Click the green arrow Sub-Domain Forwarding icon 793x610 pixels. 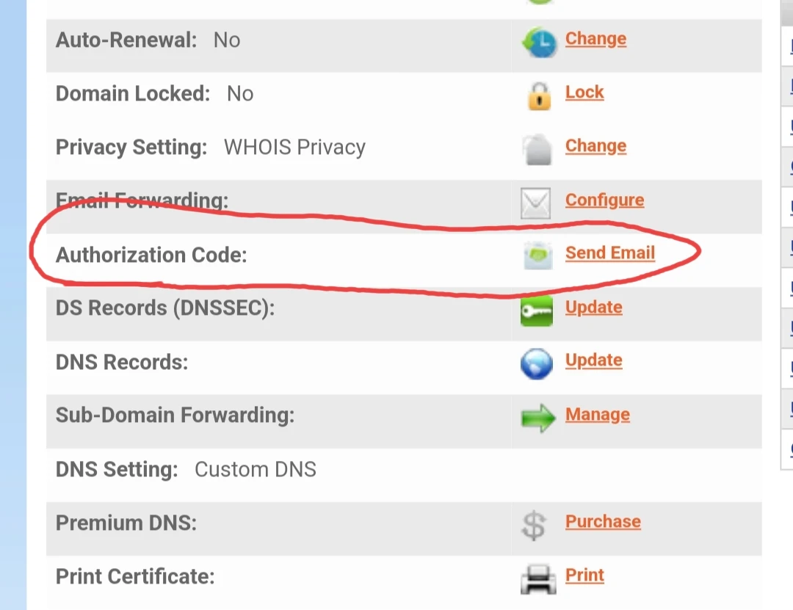point(537,418)
